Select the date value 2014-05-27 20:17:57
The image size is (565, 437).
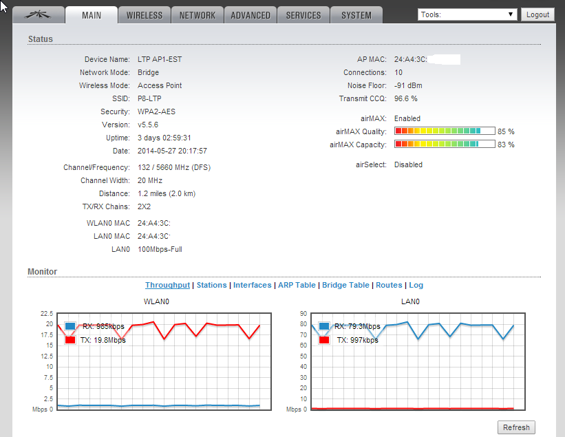coord(172,151)
